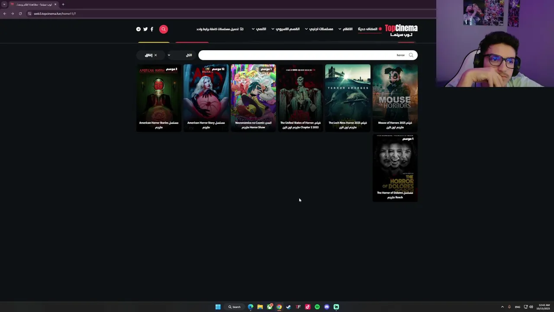
Task: Click the volume icon in system tray
Action: 531,307
